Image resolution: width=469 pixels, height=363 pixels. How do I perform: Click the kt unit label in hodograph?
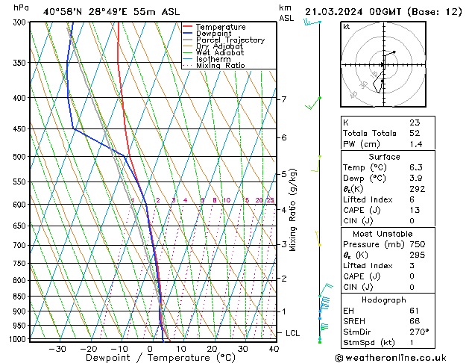coord(347,27)
